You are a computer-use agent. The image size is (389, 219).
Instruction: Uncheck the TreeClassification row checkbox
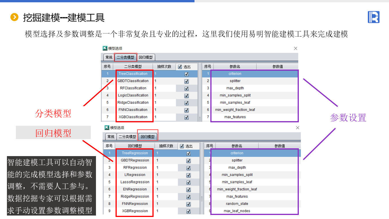tap(186, 74)
